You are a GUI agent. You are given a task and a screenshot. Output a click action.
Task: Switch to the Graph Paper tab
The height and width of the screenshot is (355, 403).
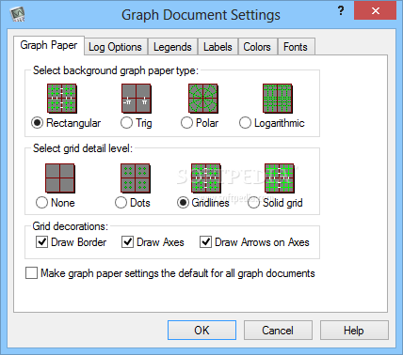pyautogui.click(x=49, y=45)
